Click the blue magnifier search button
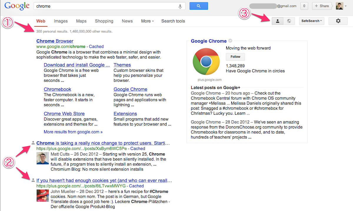The width and height of the screenshot is (353, 211). (x=199, y=6)
